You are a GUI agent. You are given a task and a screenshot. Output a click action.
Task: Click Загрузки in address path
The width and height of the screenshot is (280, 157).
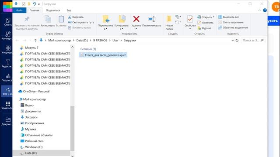click(130, 41)
